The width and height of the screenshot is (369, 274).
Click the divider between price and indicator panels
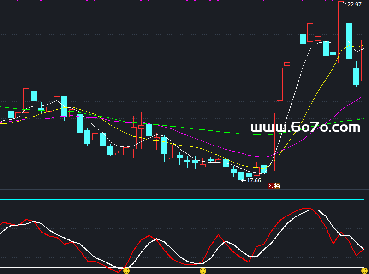[x=184, y=189]
